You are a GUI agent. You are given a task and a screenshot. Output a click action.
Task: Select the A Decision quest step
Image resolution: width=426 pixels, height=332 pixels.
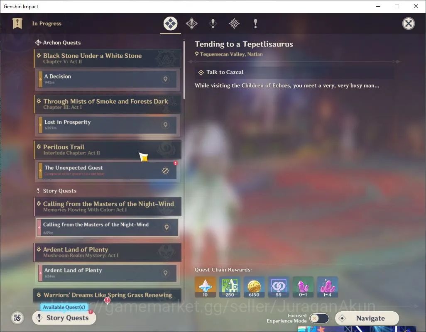108,79
